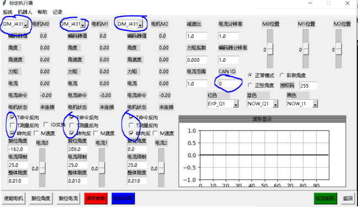
Task: Open the 记录 menu
Action: pos(57,12)
